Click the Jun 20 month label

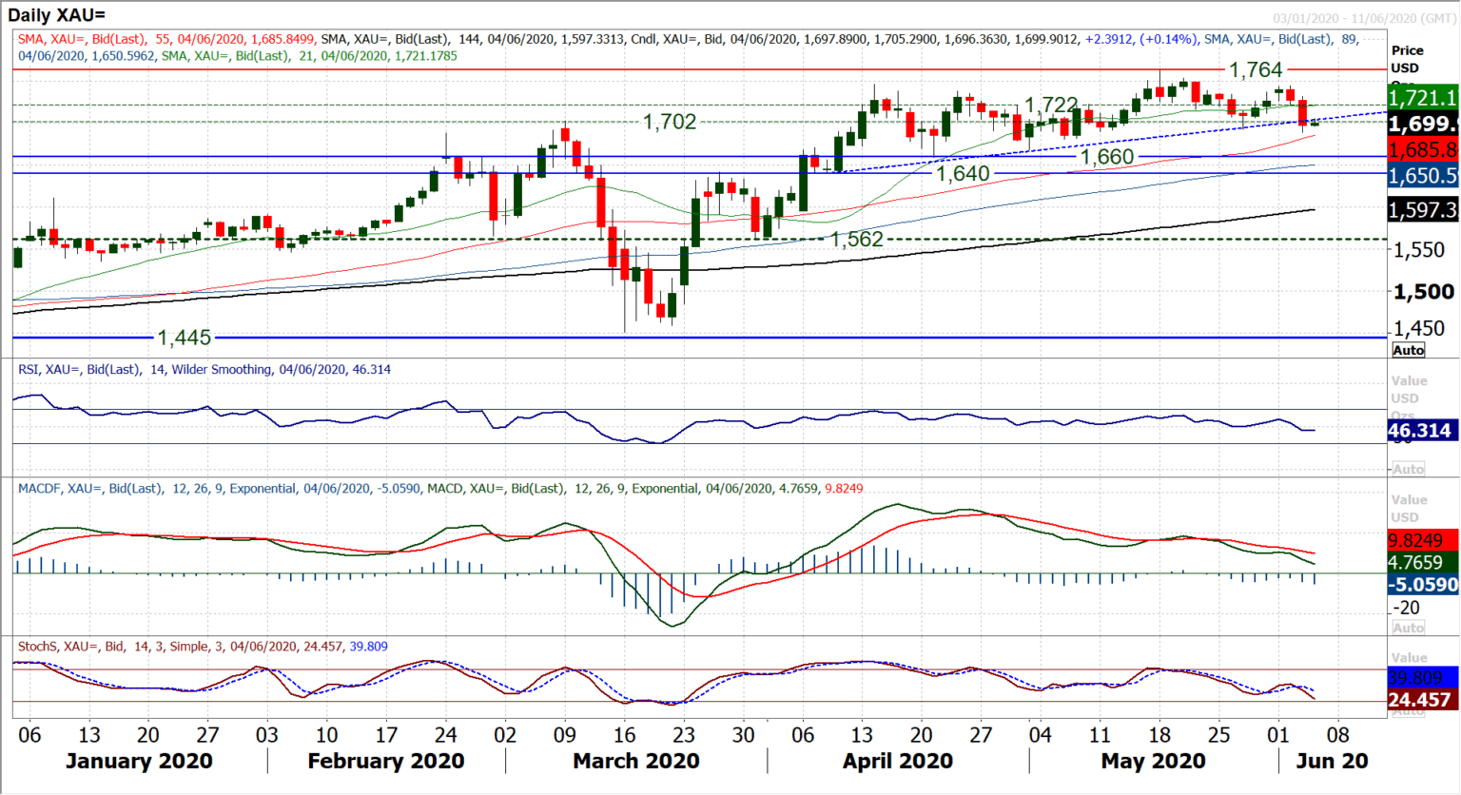1333,762
